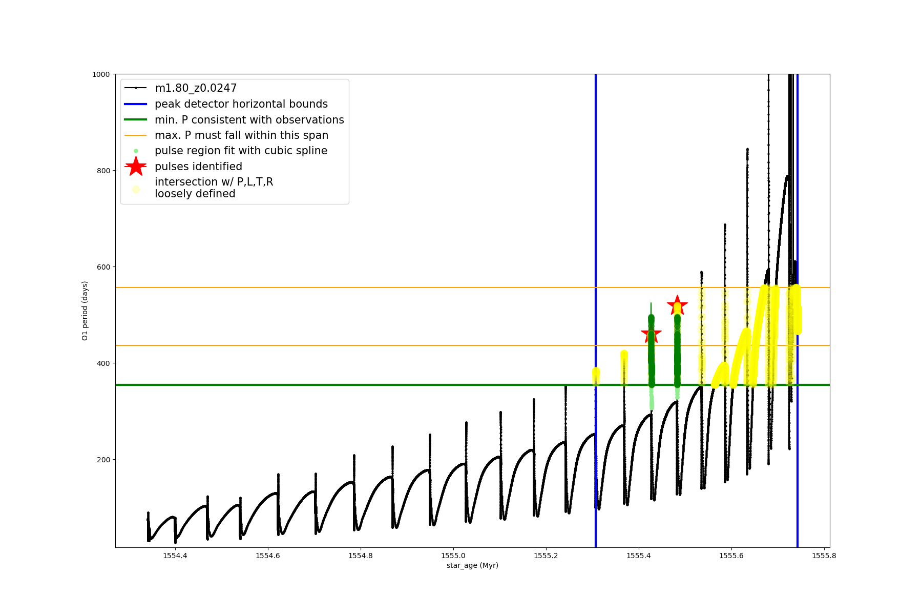The height and width of the screenshot is (615, 922).
Task: Click the 'star_age (Myr)' x-axis label
Action: (x=472, y=565)
